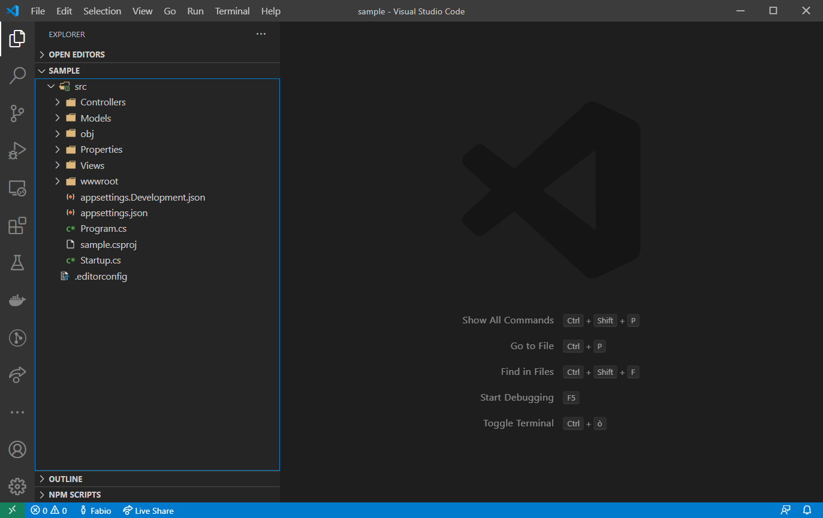
Task: Open the Startup.cs file
Action: coord(100,260)
